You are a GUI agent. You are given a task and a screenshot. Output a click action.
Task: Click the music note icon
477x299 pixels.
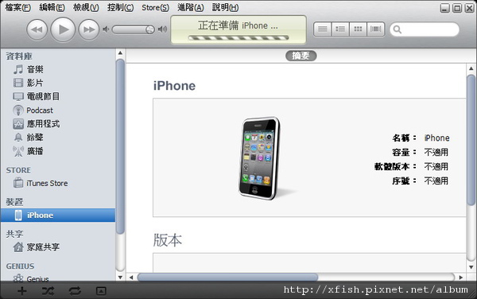pos(18,69)
